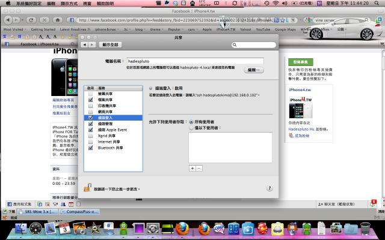Open the 3c bookmarks folder

127,29
